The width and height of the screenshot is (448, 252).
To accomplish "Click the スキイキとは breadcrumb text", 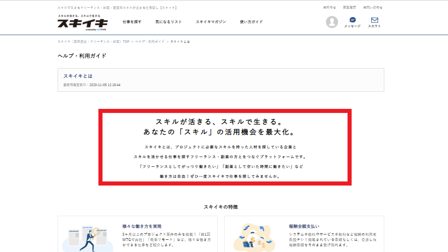I will pyautogui.click(x=180, y=42).
